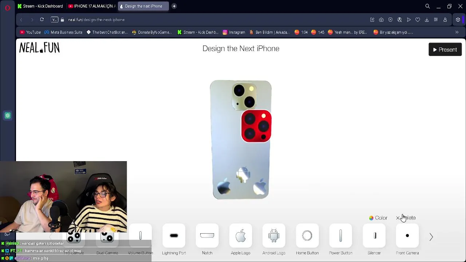Open ad blocker shield icon
Viewport: 466px width, 262px height.
(x=390, y=20)
